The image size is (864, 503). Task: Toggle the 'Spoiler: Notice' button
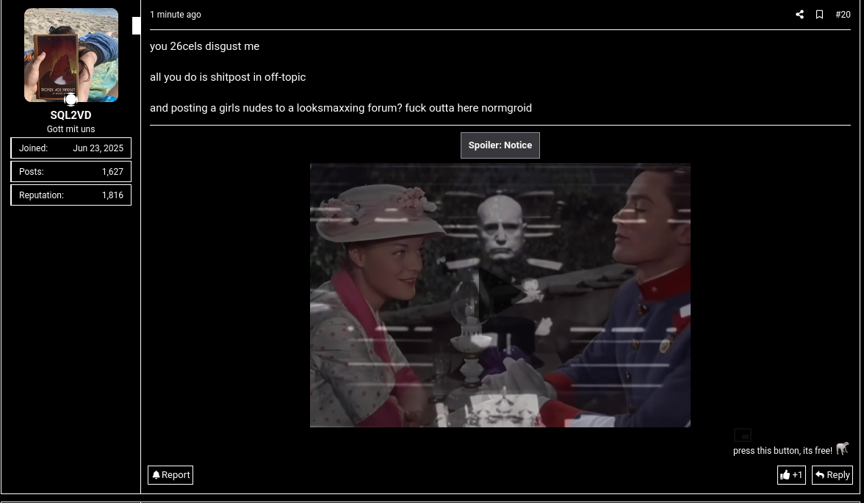point(500,145)
